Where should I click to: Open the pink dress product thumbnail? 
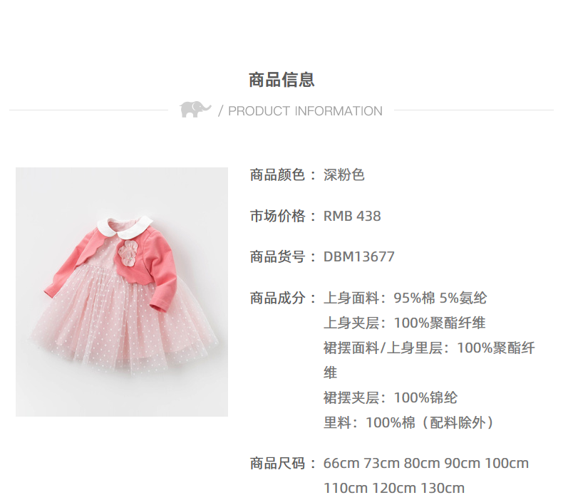coord(122,292)
